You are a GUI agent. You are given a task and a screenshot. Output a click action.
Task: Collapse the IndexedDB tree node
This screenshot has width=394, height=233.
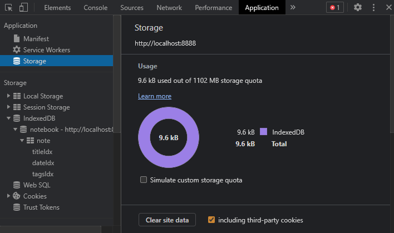(x=8, y=118)
